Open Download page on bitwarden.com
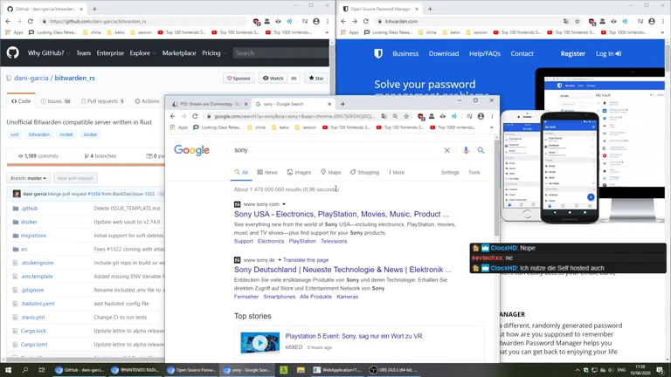The image size is (671, 377). click(443, 53)
